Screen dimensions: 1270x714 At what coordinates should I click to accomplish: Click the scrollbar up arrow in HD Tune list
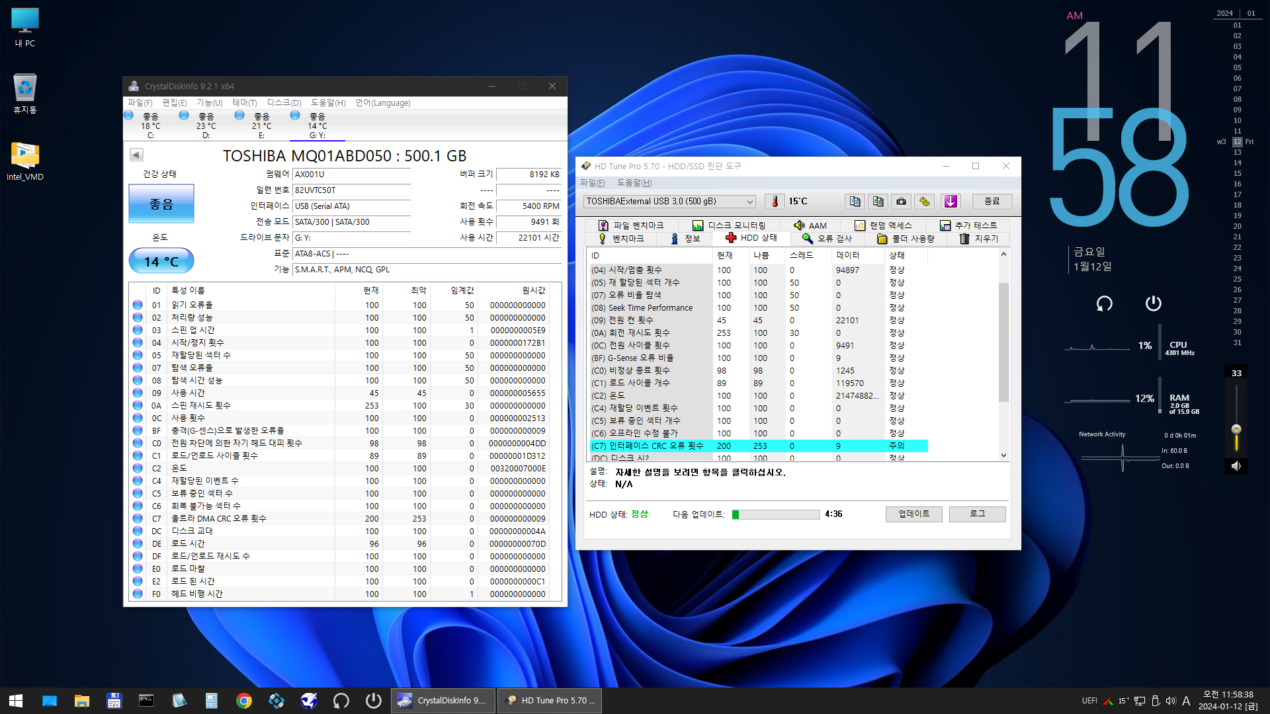point(1003,255)
